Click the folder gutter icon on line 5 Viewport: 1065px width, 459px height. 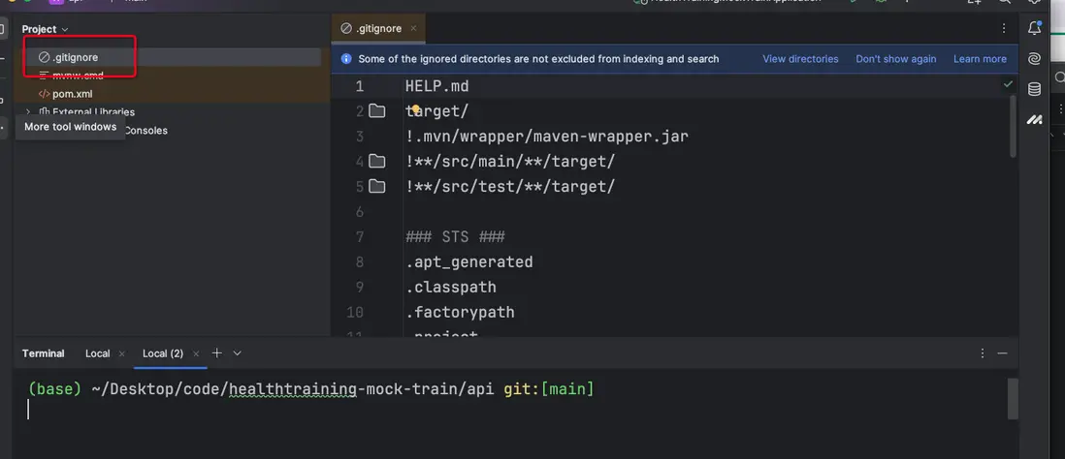pyautogui.click(x=377, y=187)
